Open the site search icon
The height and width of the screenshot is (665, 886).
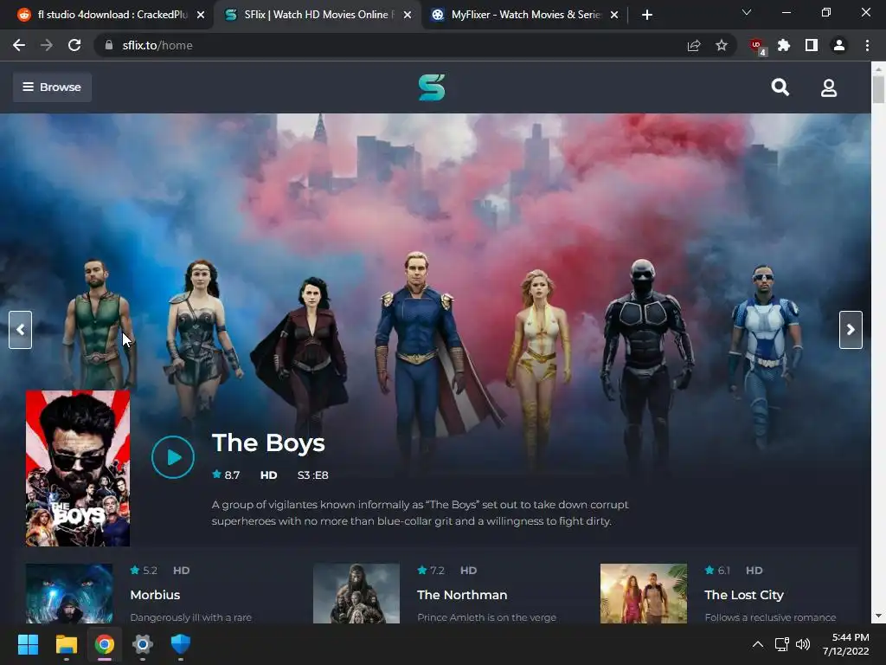[x=780, y=87]
